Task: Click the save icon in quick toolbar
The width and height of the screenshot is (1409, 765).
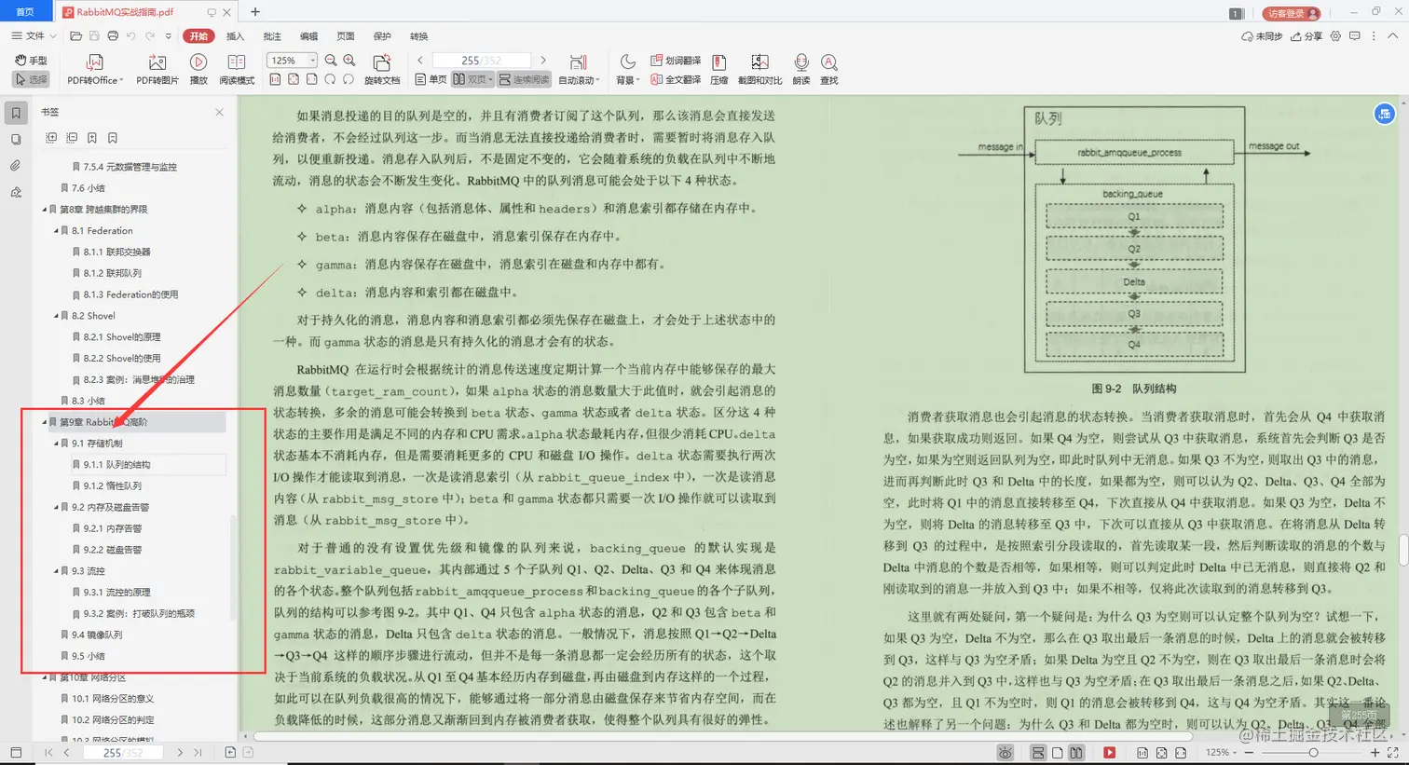Action: pos(94,36)
